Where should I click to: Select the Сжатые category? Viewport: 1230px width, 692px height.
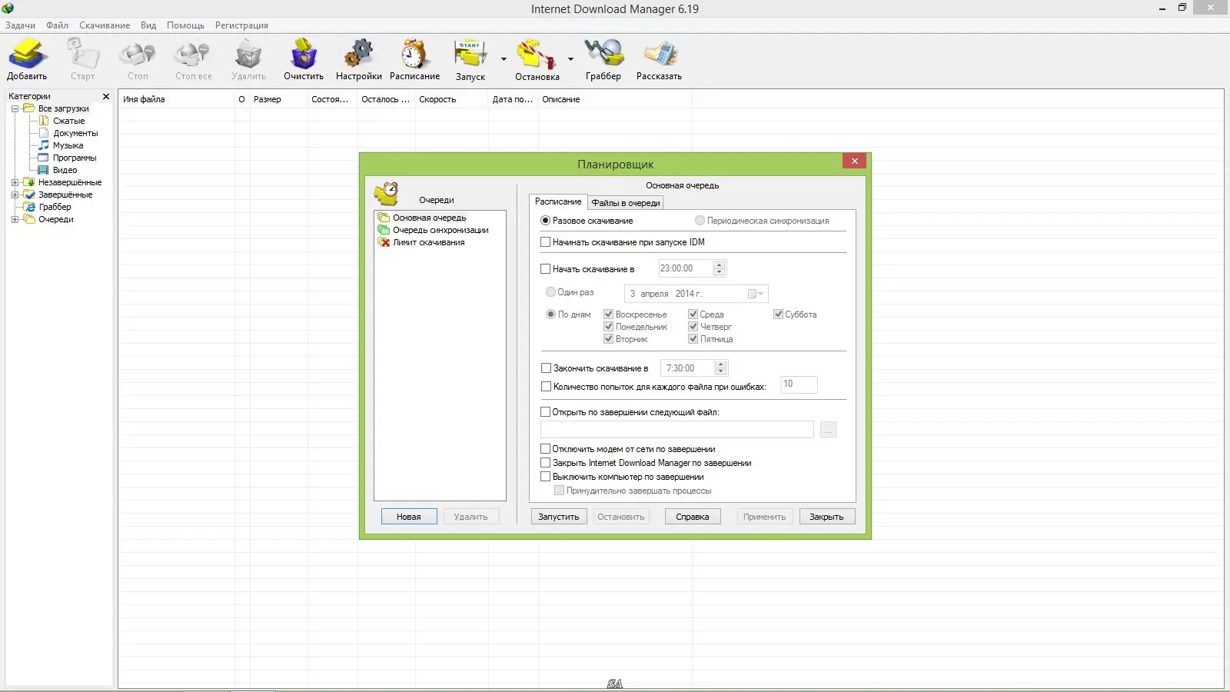pyautogui.click(x=68, y=121)
